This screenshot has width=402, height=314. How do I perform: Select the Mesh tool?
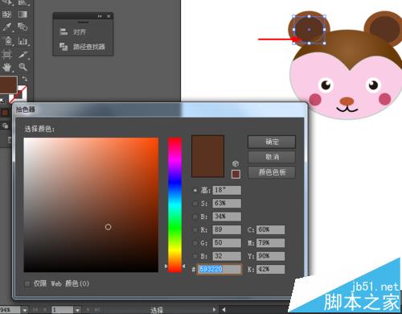(6, 14)
